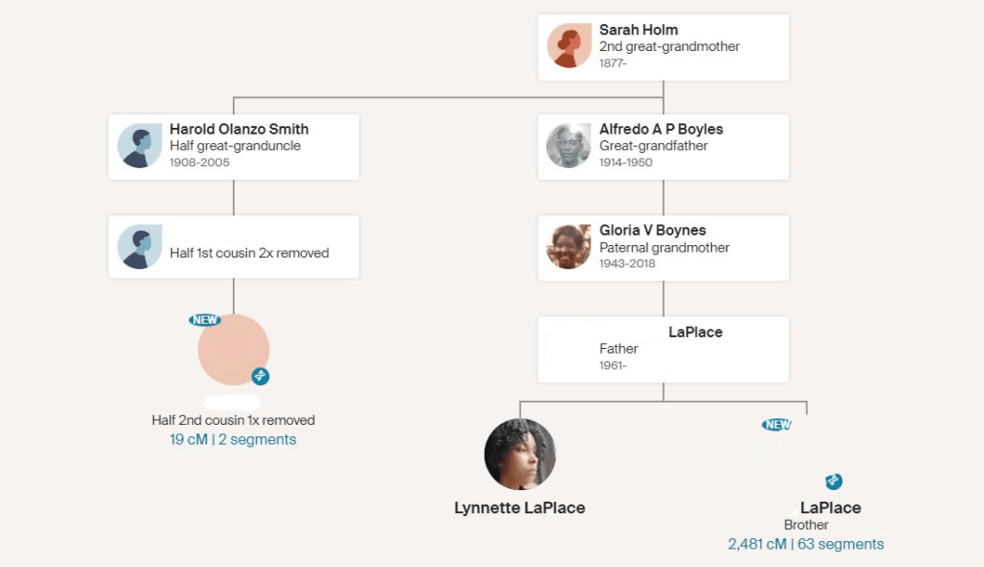The image size is (984, 567).
Task: Select the Alfredo A P Boyles name
Action: [661, 129]
